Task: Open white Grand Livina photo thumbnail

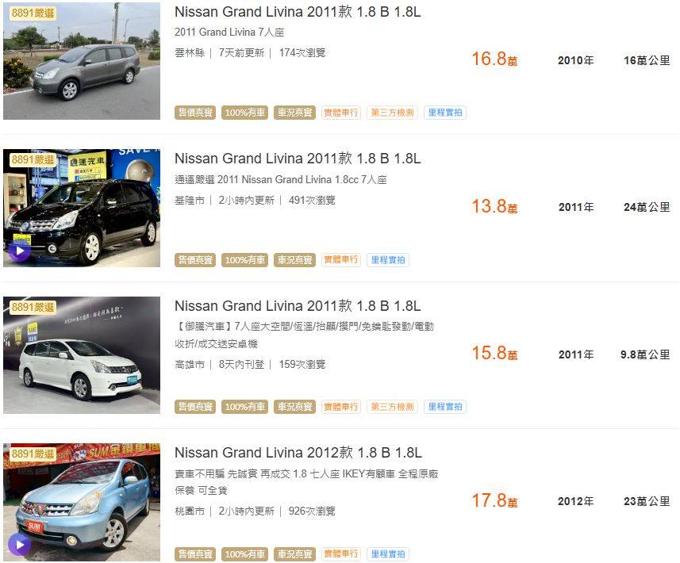Action: point(82,355)
